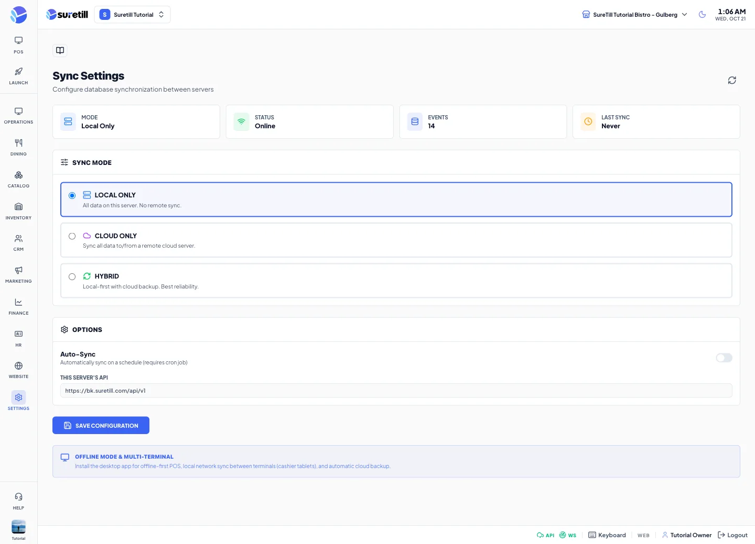The width and height of the screenshot is (755, 544).
Task: Open the Suretill Tutorial workspace switcher
Action: (132, 15)
